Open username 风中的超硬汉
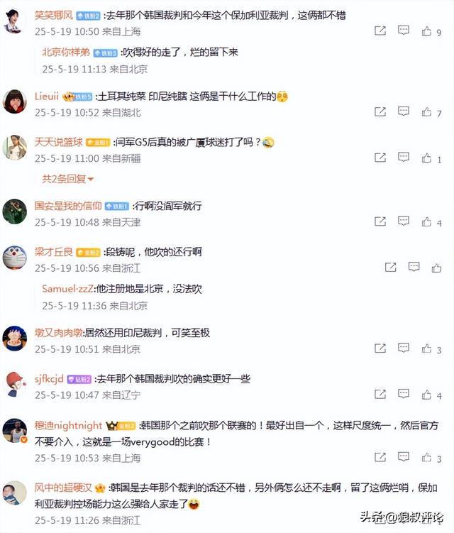Screen dimensions: 454x533 (x=63, y=488)
